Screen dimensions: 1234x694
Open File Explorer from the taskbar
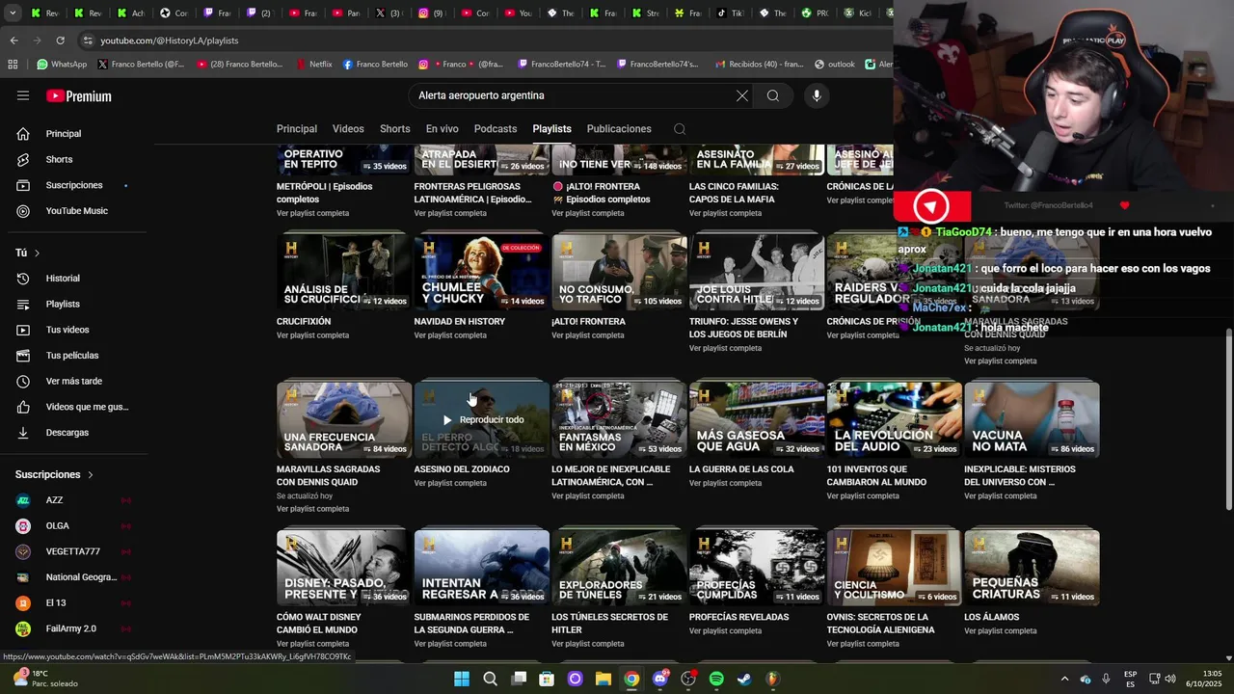point(604,679)
